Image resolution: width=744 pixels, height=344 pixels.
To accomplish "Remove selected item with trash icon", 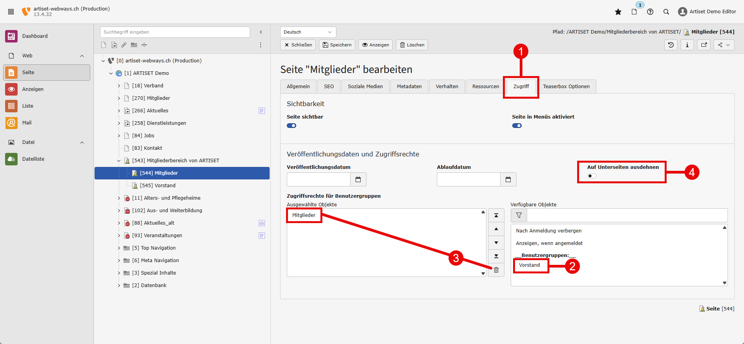I will point(496,270).
